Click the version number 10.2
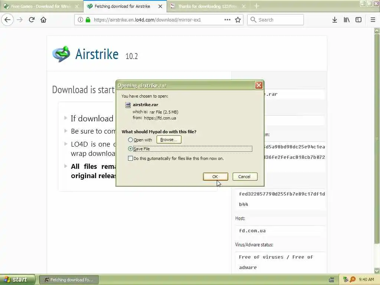This screenshot has height=285, width=380. (x=132, y=56)
